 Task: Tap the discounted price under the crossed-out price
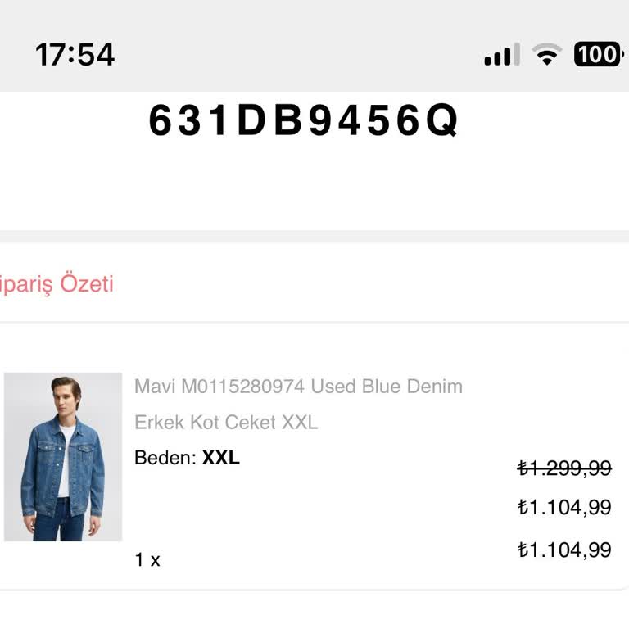pyautogui.click(x=564, y=507)
